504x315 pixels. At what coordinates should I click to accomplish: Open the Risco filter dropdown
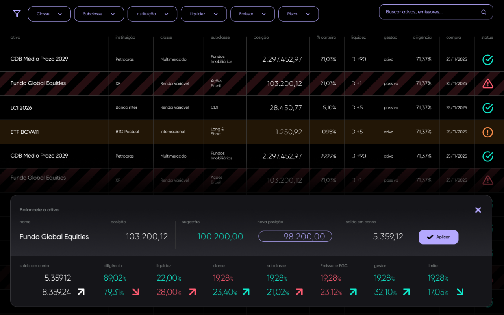[x=298, y=14]
